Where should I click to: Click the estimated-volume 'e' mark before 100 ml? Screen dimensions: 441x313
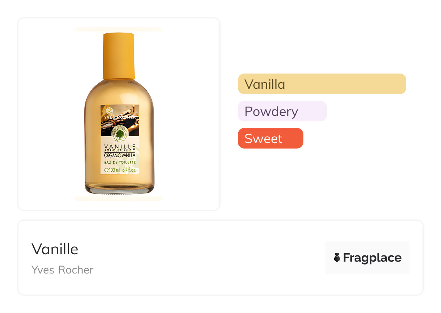pyautogui.click(x=106, y=170)
